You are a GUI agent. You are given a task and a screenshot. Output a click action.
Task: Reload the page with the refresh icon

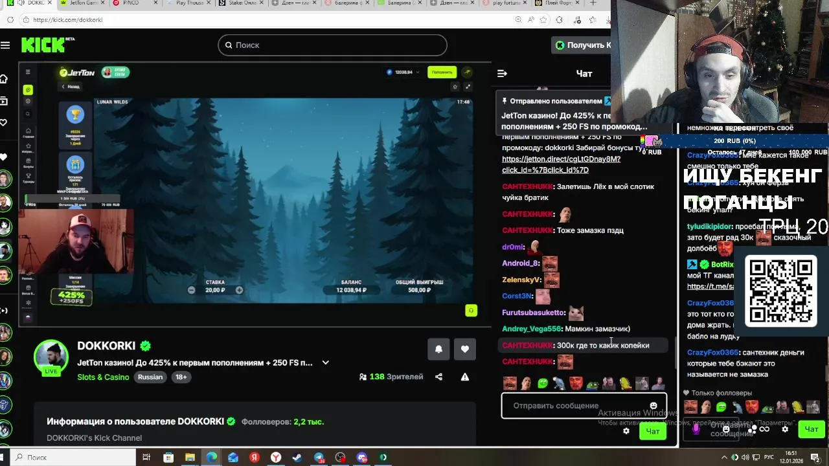pos(10,20)
